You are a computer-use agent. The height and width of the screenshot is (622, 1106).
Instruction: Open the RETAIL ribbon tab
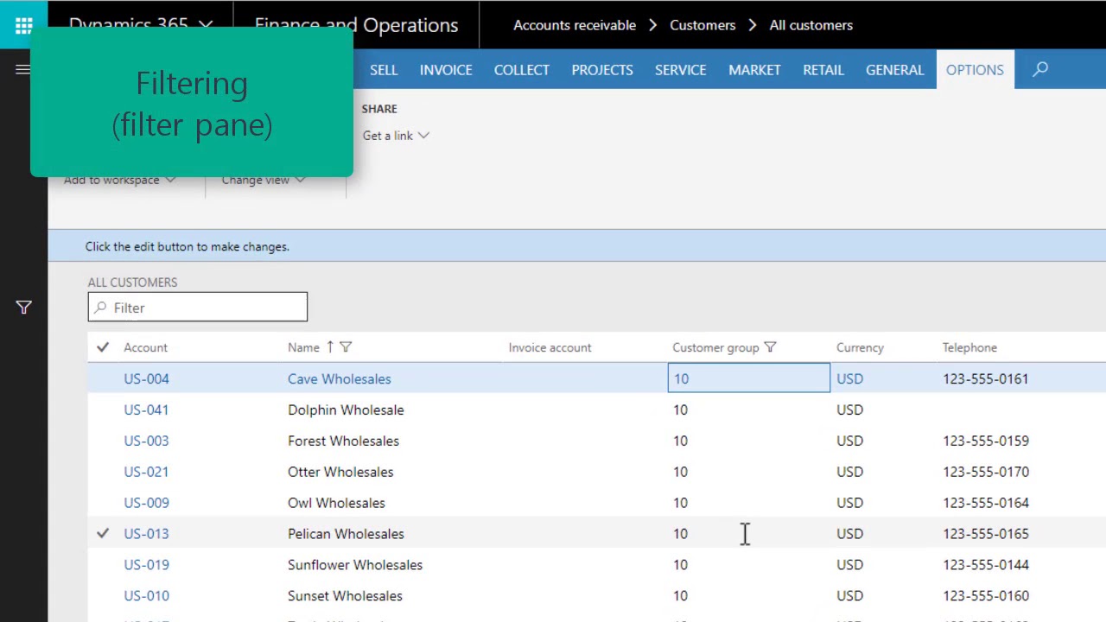point(823,70)
